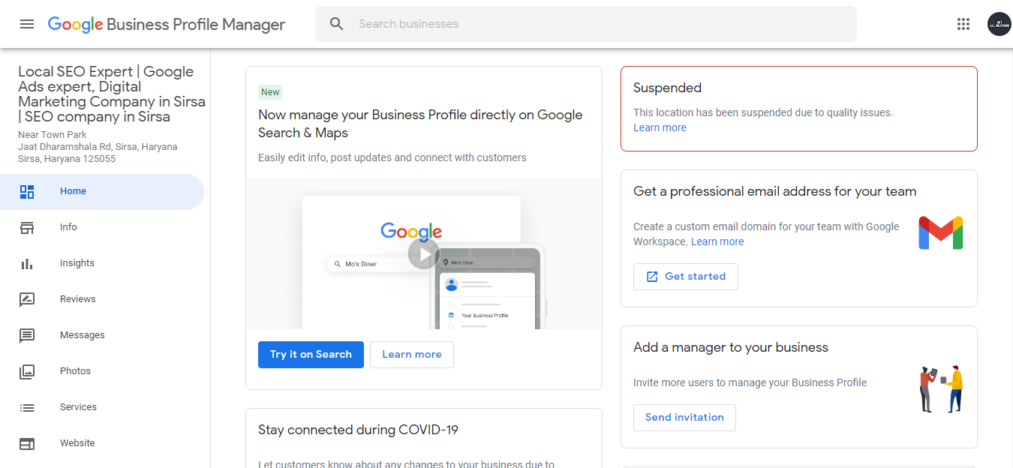Open the account profile avatar
The image size is (1013, 468).
tap(999, 24)
